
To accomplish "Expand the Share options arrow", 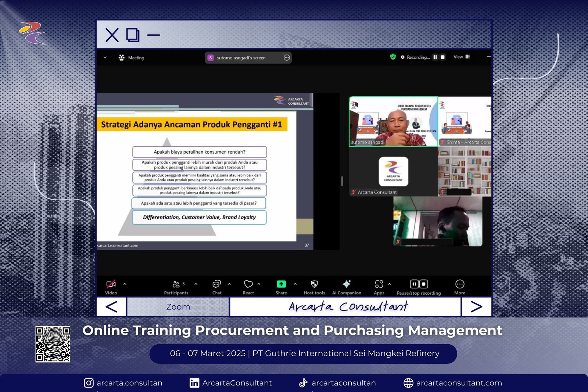I will [x=295, y=284].
